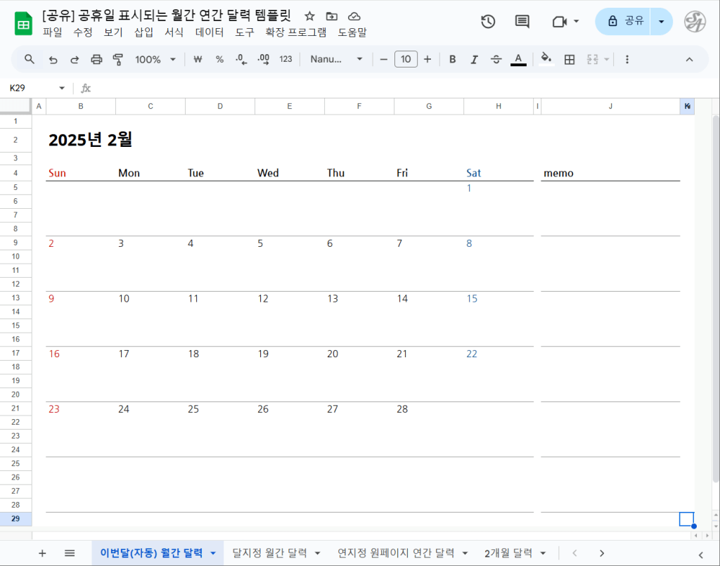Screen dimensions: 720x566
Task: Format cells as Korean won currency
Action: 198,60
